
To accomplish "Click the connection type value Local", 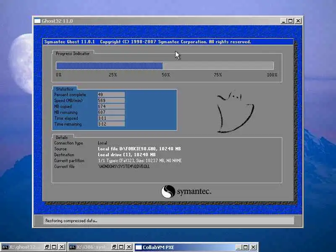I will point(102,143).
